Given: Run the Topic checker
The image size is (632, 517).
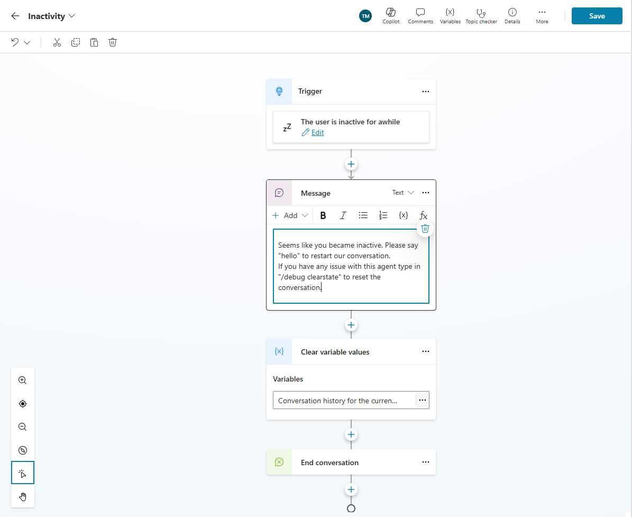Looking at the screenshot, I should [481, 15].
